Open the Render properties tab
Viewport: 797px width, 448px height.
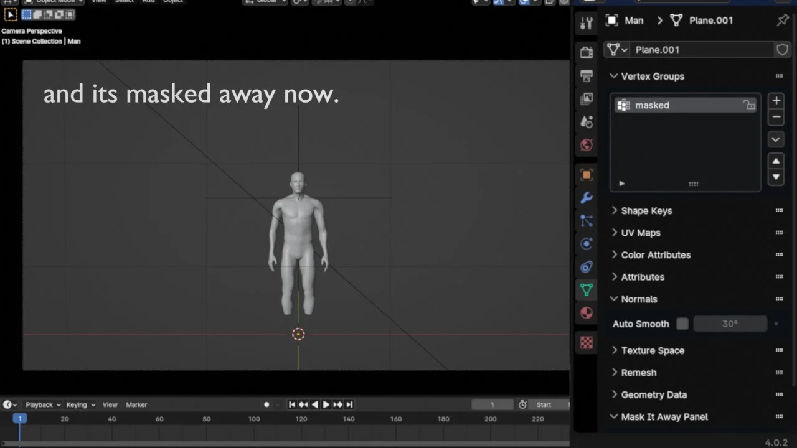[586, 52]
